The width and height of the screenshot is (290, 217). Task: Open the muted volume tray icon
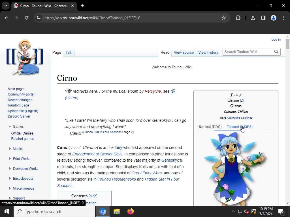[x=246, y=211]
